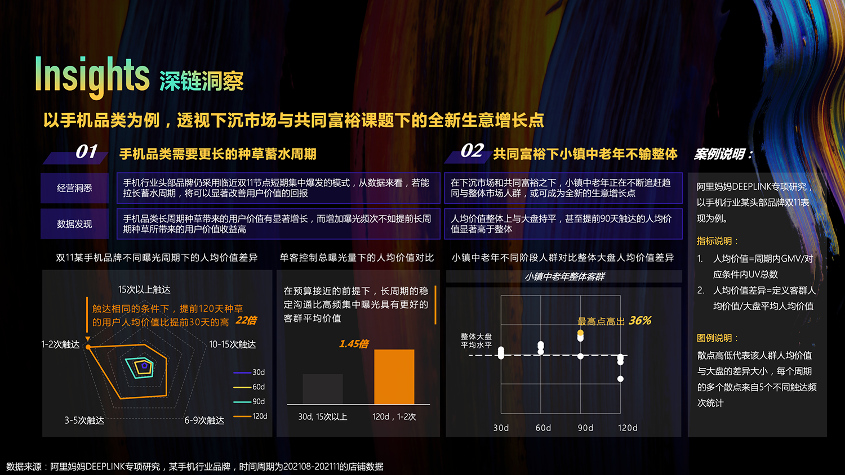Click the '小镇中老年整体客群' header bar

pyautogui.click(x=564, y=276)
